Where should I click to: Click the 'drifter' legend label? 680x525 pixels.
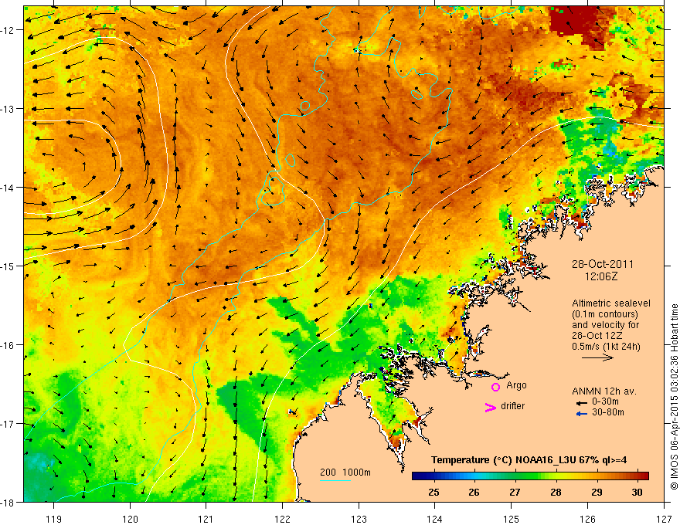tap(512, 406)
